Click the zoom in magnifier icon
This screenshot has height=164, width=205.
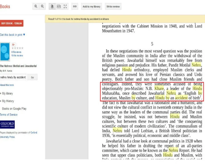36,7
